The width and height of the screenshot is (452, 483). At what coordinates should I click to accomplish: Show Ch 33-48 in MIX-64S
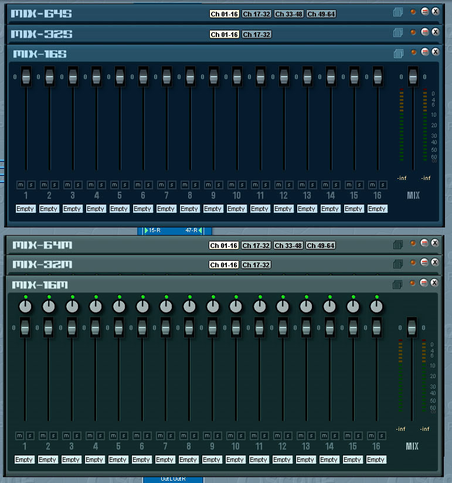point(288,14)
